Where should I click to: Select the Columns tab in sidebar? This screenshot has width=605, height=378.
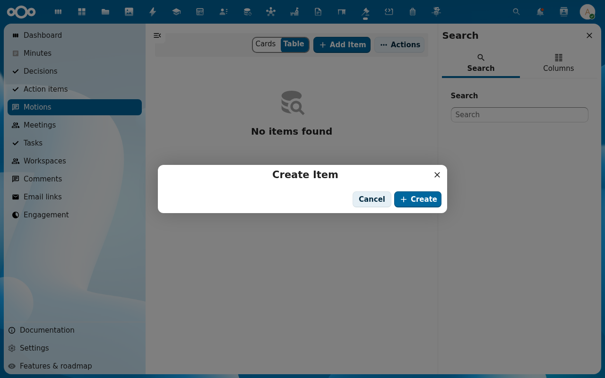tap(559, 63)
